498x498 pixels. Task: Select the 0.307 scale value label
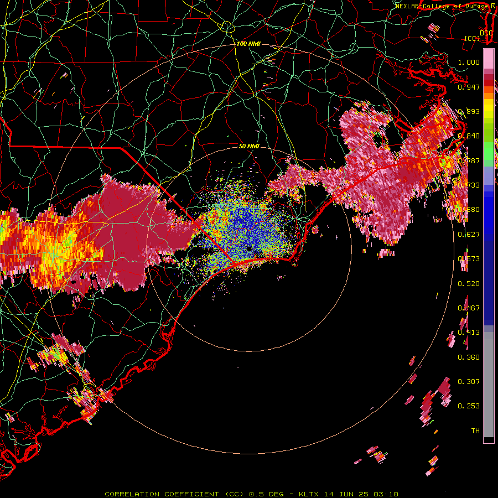point(469,382)
